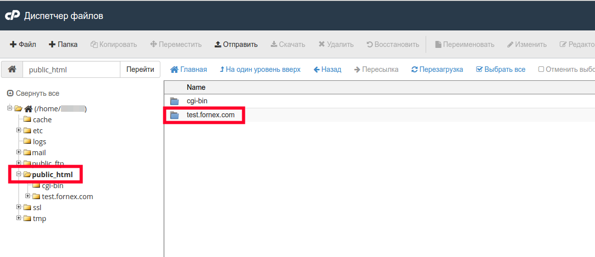The image size is (595, 257).
Task: Sort by Name column header
Action: (196, 87)
